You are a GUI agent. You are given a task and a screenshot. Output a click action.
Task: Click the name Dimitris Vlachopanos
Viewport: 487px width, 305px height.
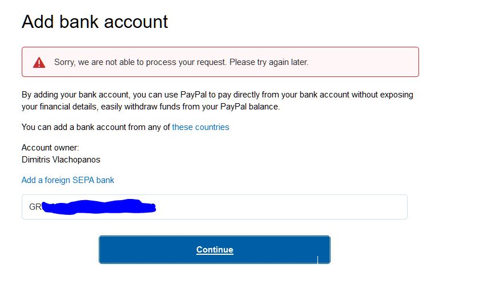(61, 160)
